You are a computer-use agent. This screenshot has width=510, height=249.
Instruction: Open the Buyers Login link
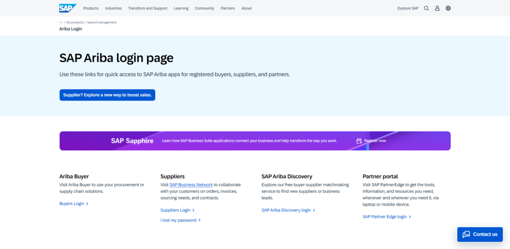[72, 204]
